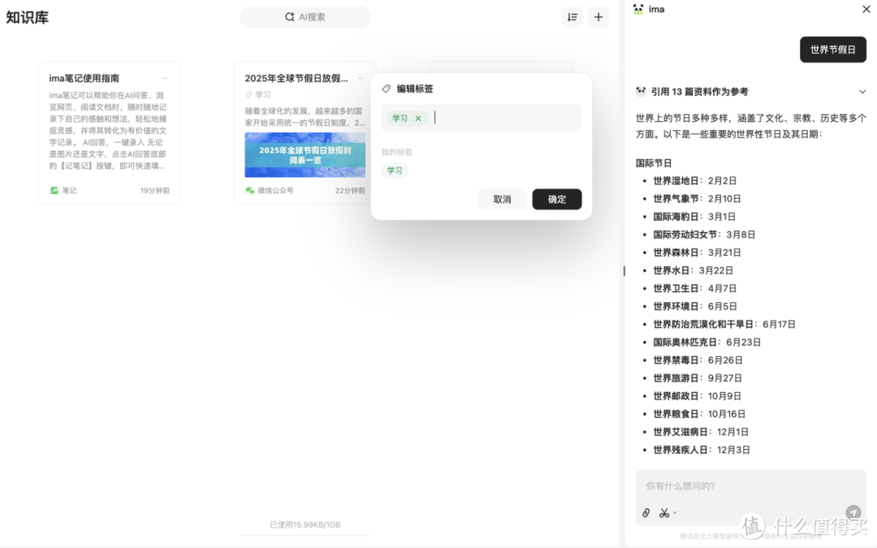Click the 学习 tag on article card
Screen dimensions: 877x548
click(258, 94)
